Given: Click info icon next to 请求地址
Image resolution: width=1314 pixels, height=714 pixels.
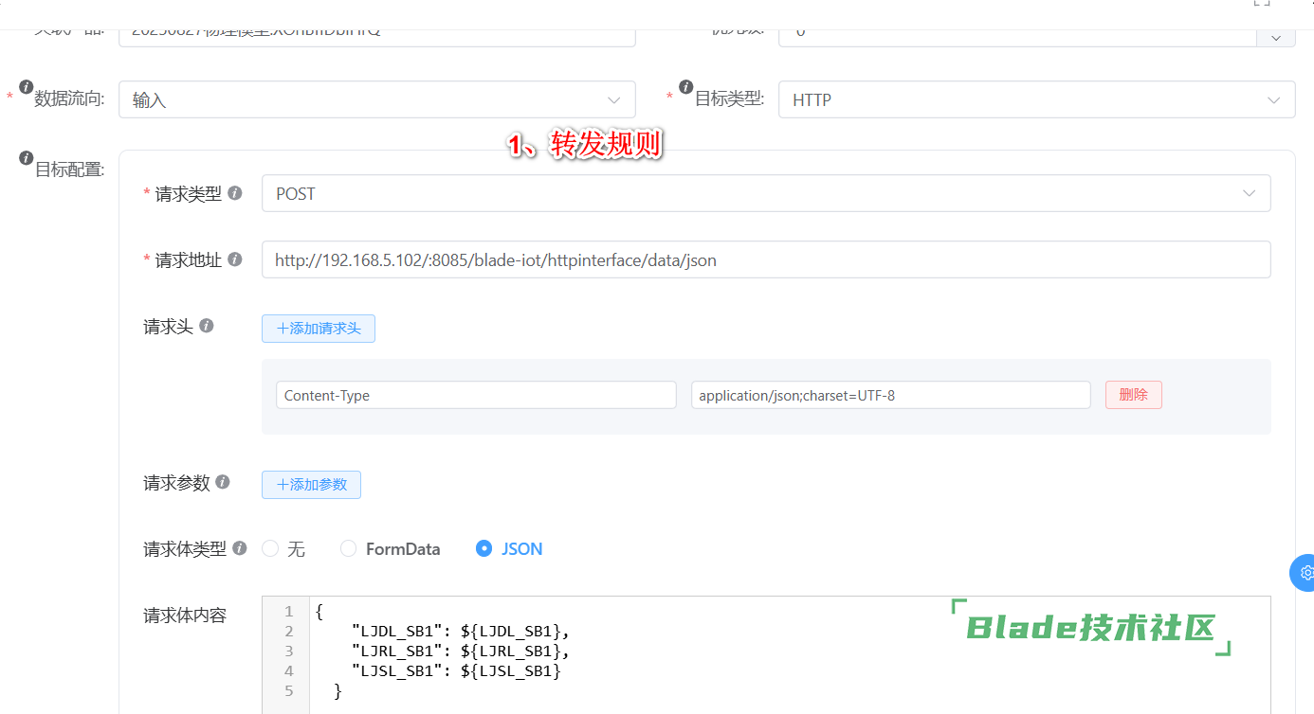Looking at the screenshot, I should point(235,259).
